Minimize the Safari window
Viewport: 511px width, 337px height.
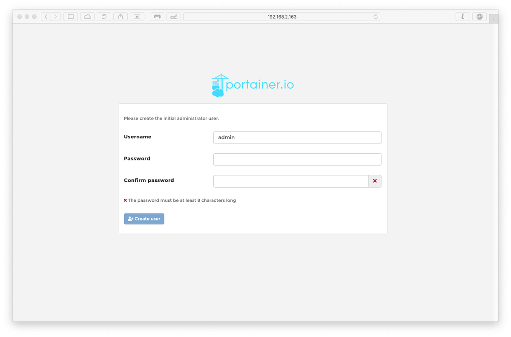coord(27,17)
